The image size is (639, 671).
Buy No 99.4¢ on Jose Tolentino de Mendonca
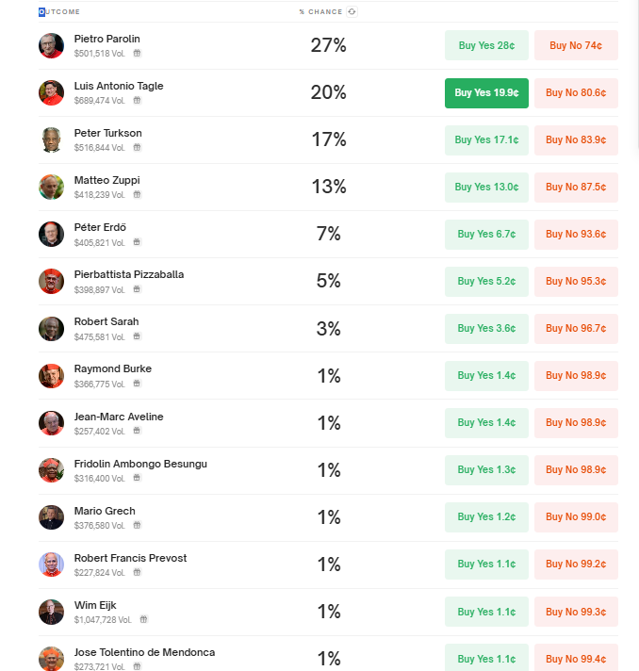[x=576, y=658]
